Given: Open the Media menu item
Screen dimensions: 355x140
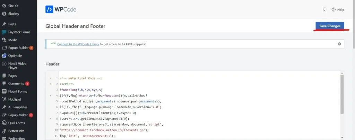Looking at the screenshot, I should [13, 40].
